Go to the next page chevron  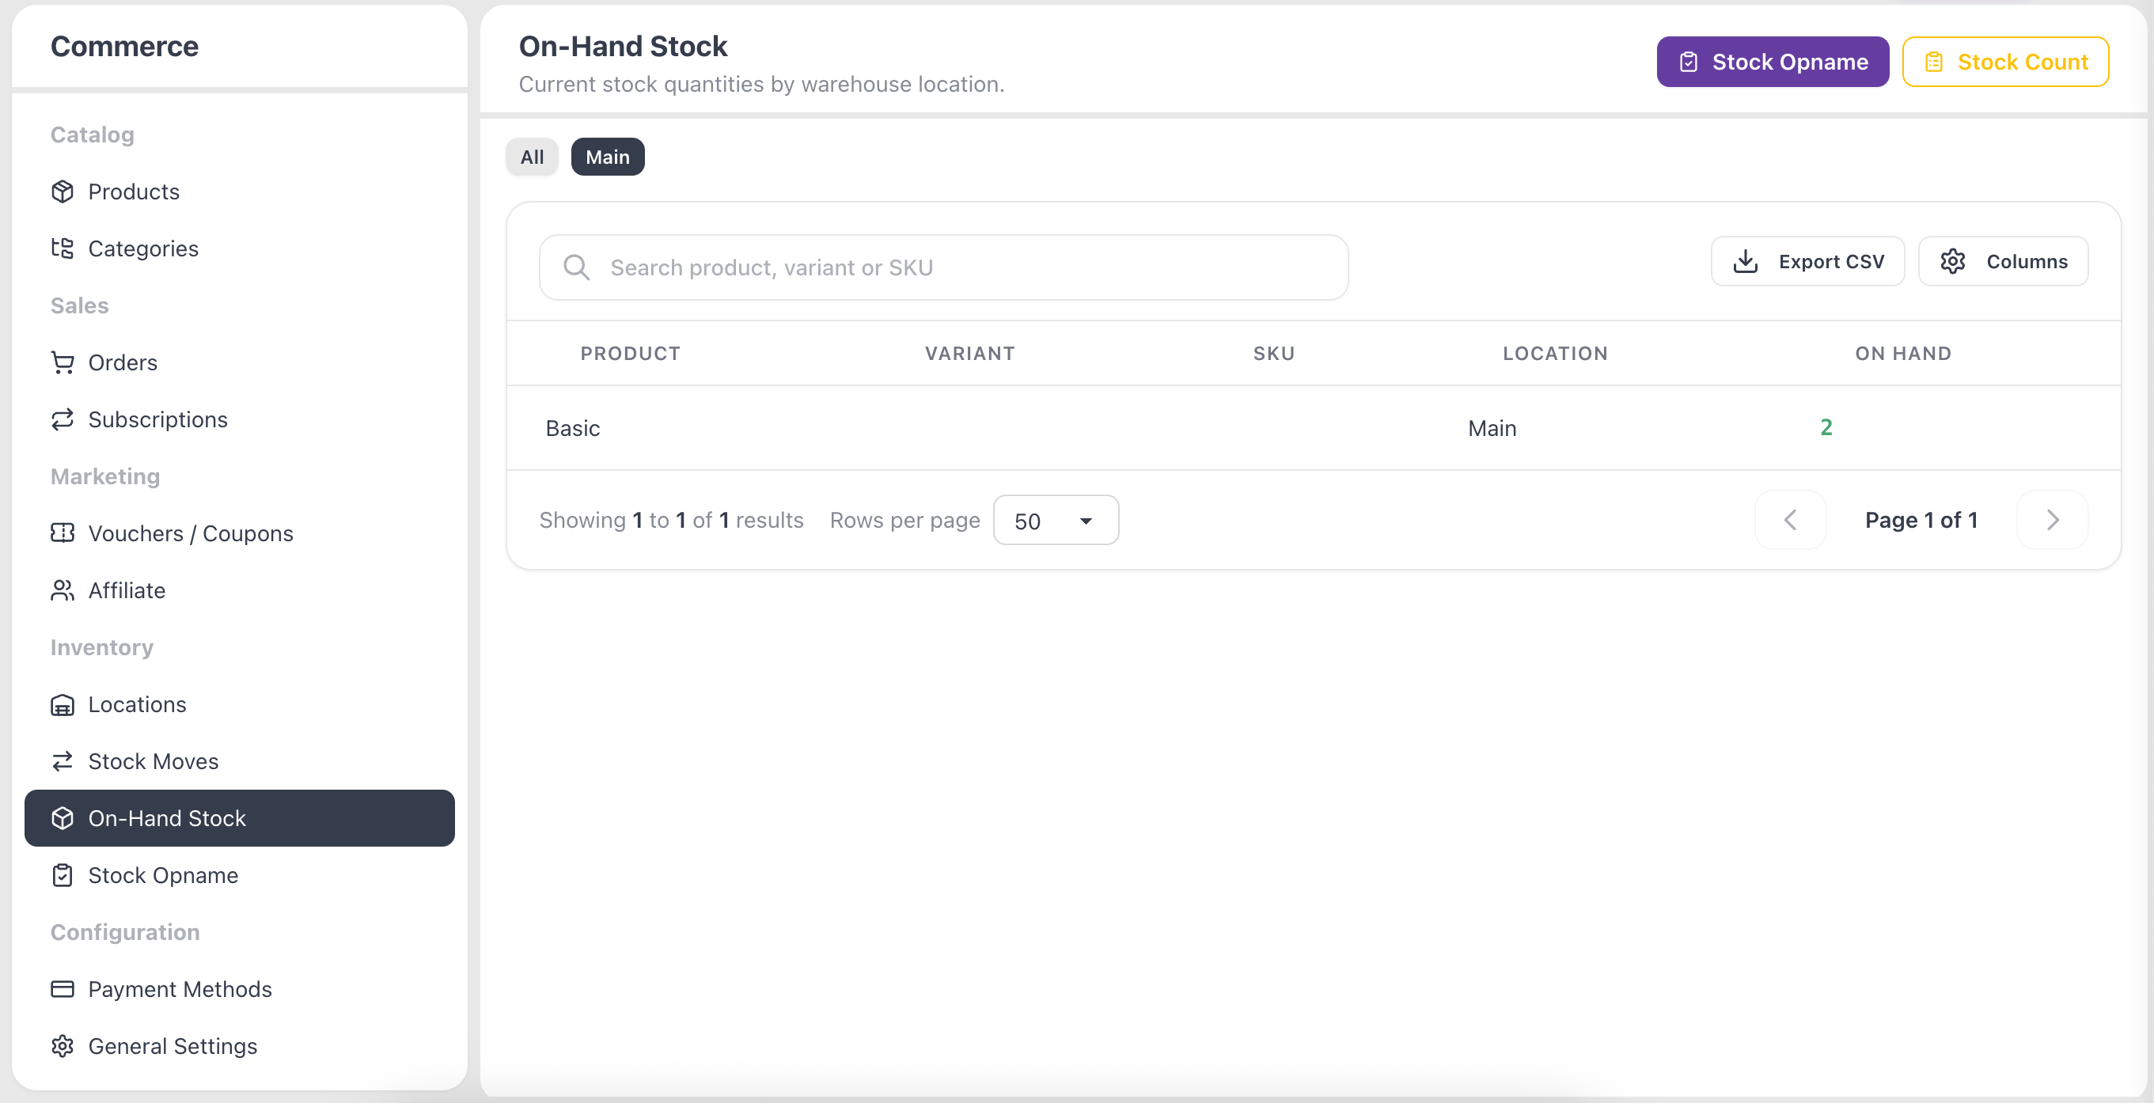2052,520
